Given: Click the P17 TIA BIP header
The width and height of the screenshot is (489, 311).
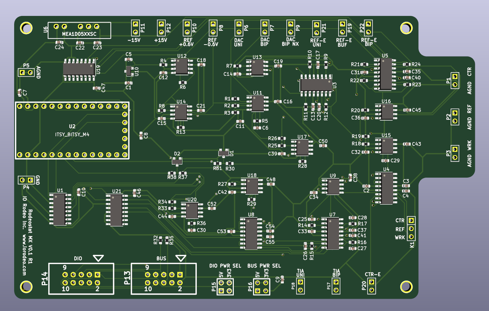Looking at the screenshot, I should (x=336, y=286).
